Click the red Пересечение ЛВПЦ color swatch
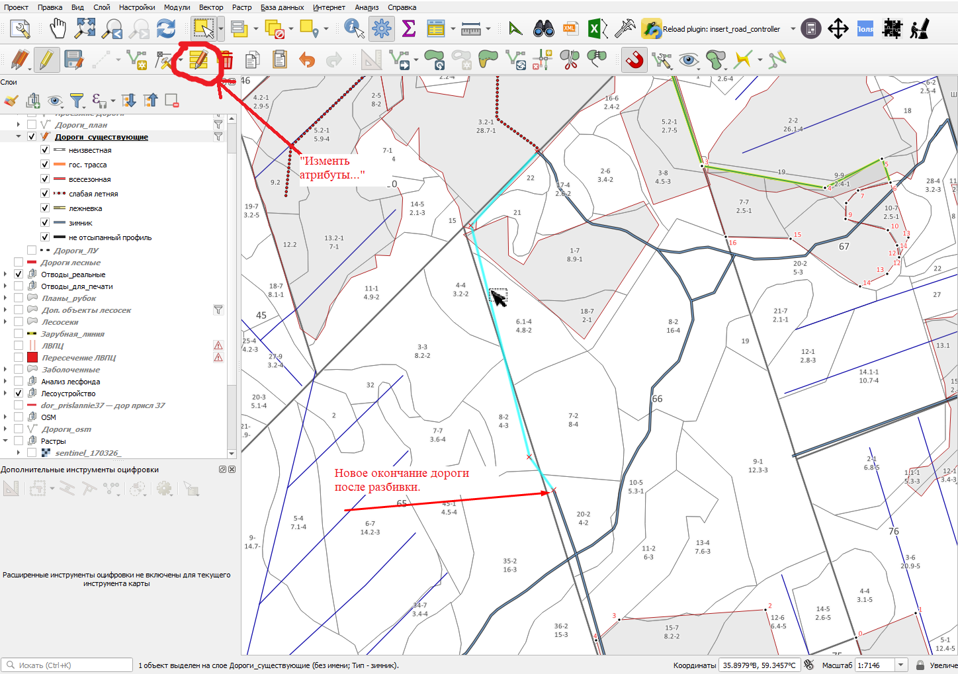This screenshot has width=958, height=674. pos(32,358)
